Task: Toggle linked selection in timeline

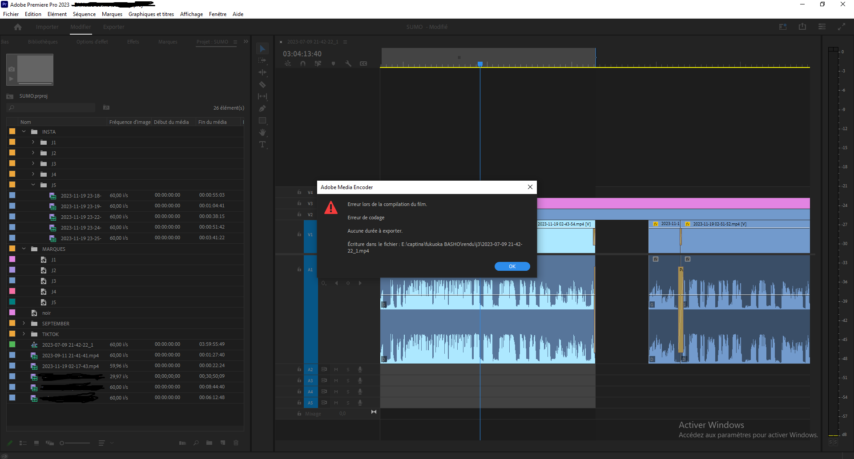Action: pyautogui.click(x=318, y=63)
